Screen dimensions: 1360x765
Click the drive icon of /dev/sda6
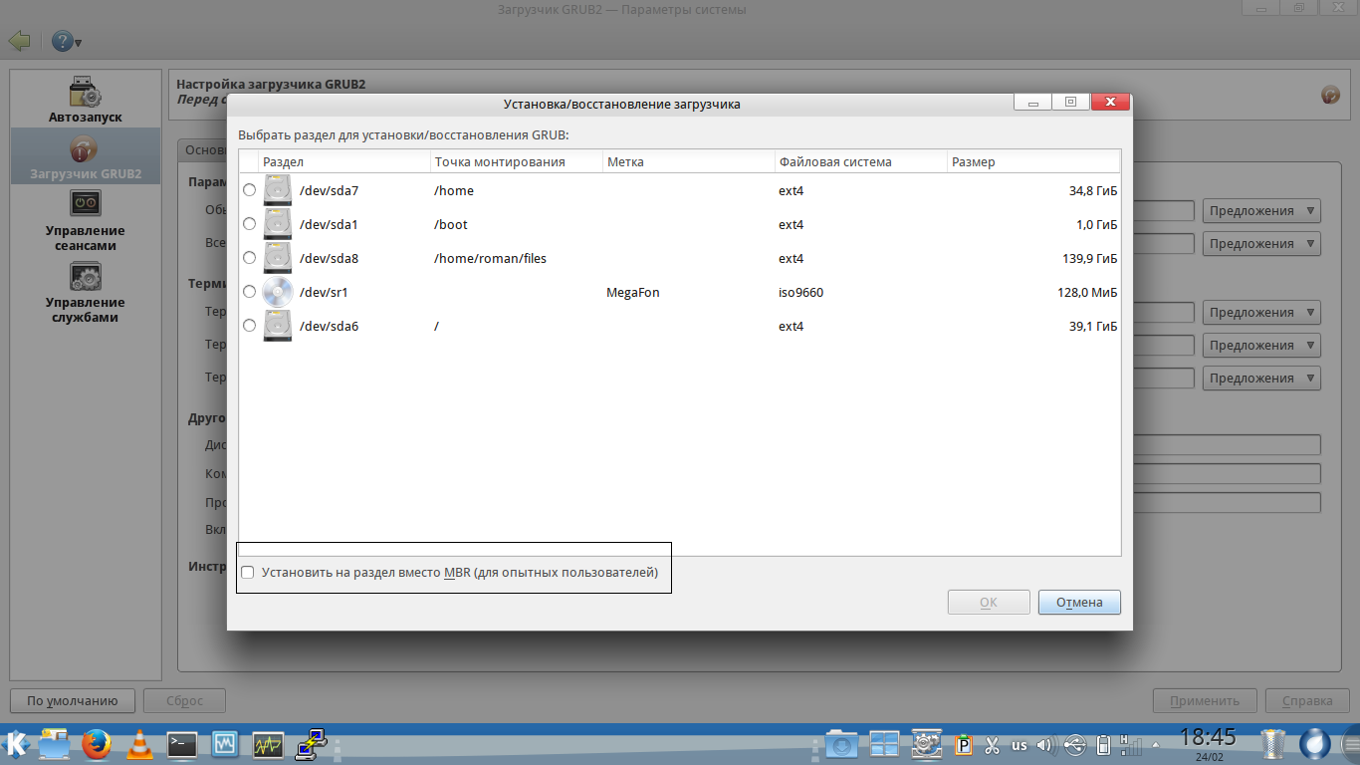[x=278, y=326]
